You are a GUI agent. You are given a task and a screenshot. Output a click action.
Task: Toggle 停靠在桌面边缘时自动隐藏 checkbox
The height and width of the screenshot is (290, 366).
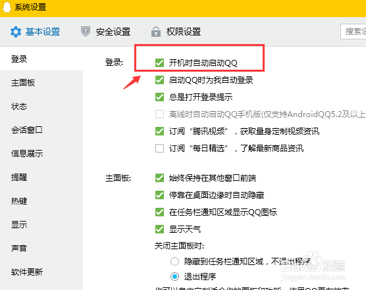(x=160, y=195)
